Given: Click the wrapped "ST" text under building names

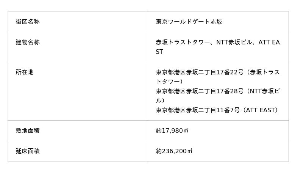Looking at the screenshot, I should pos(159,52).
